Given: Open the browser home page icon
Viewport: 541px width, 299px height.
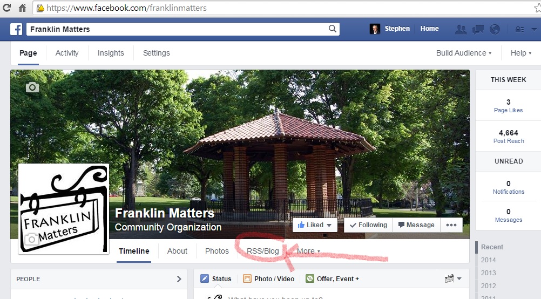Looking at the screenshot, I should tap(23, 8).
